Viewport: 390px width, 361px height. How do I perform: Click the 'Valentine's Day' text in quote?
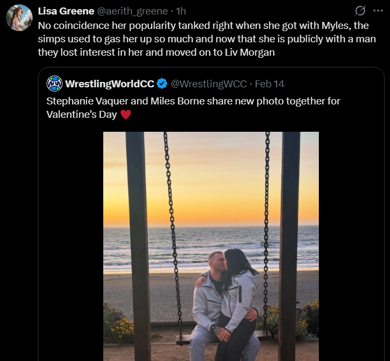81,115
